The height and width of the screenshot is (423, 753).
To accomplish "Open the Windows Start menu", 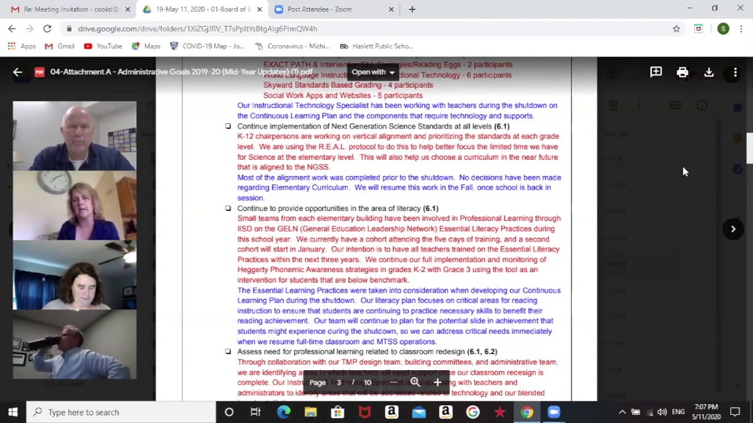I will click(x=13, y=412).
